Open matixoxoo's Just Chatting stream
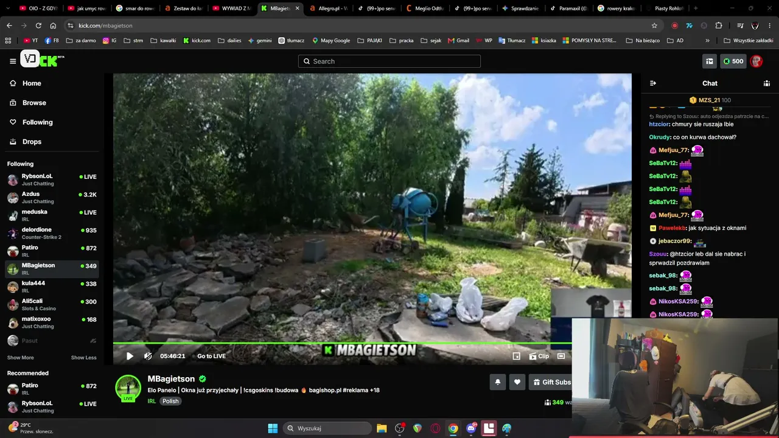 52,322
